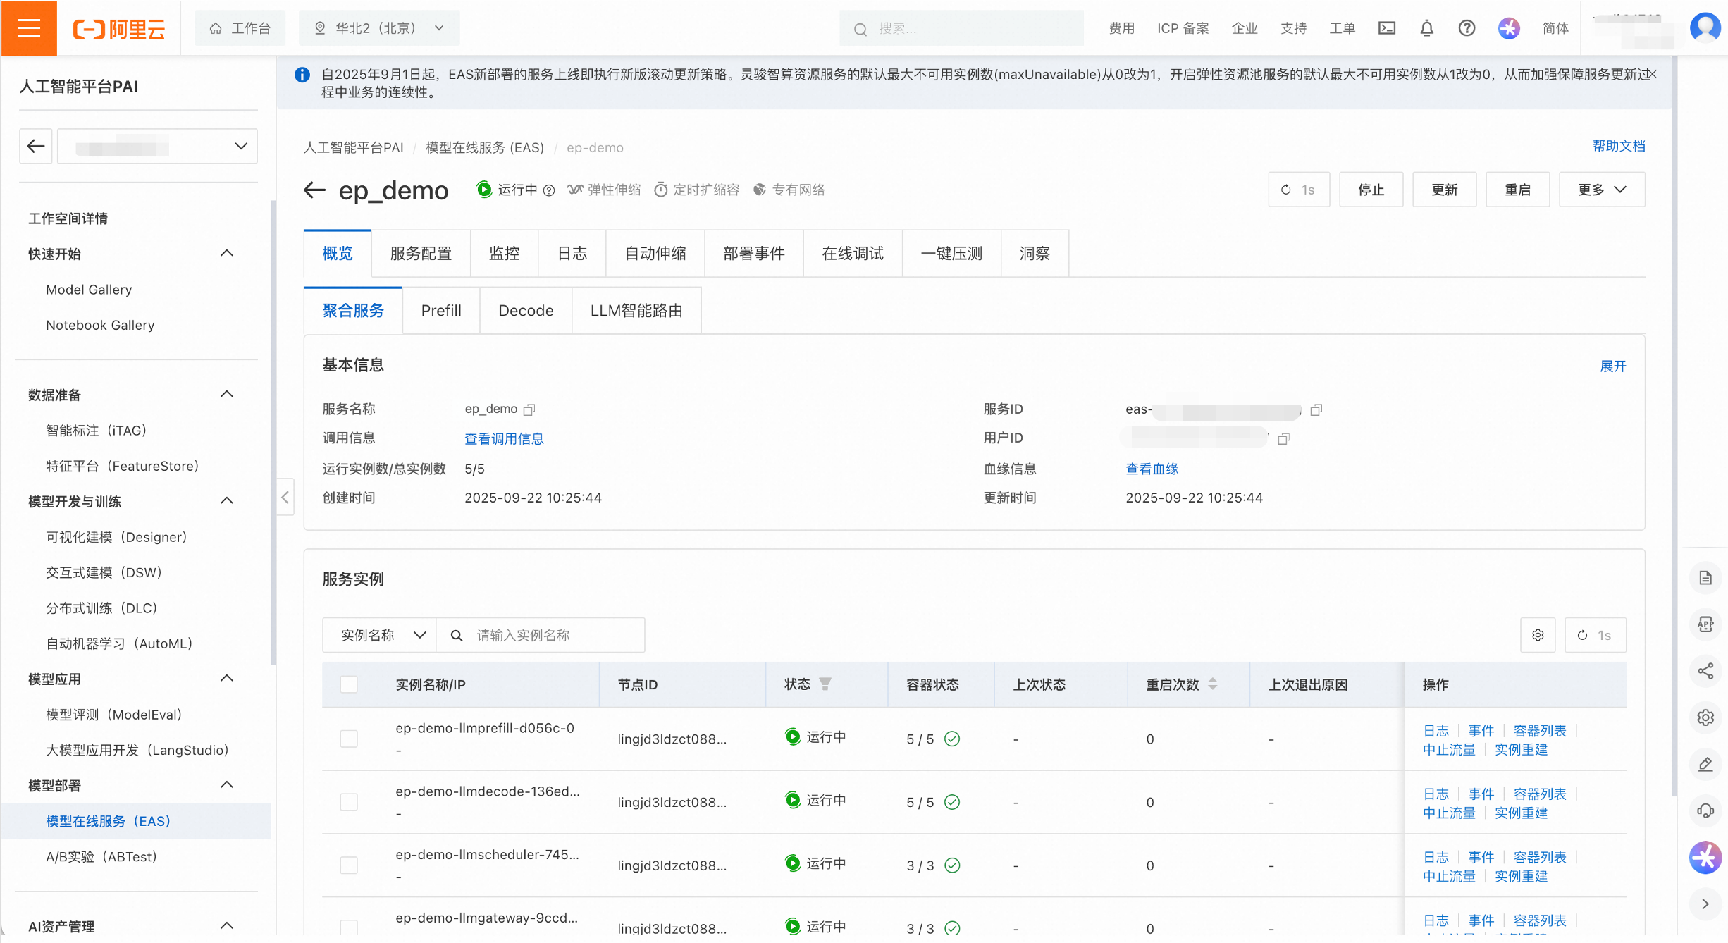Click the 查看调用信息 link
The width and height of the screenshot is (1728, 943).
pos(504,439)
